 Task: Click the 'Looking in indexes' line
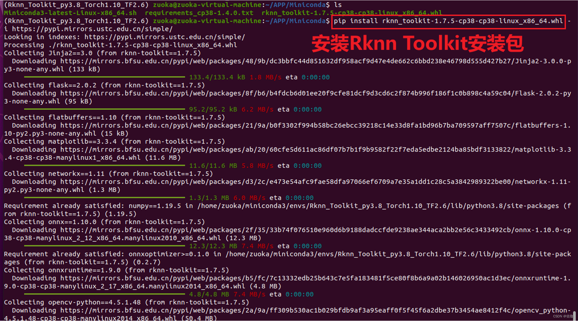(124, 37)
